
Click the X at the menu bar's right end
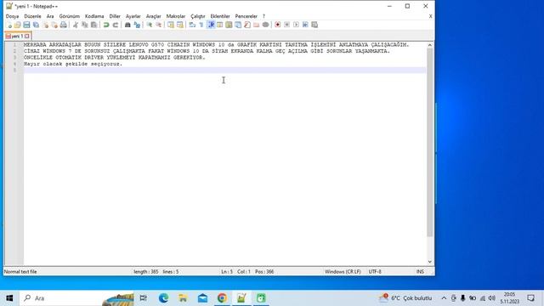[431, 16]
